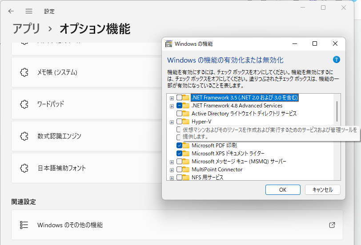Click the メモ帳 (システム) gear icon
Image resolution: width=361 pixels, height=245 pixels.
24,72
